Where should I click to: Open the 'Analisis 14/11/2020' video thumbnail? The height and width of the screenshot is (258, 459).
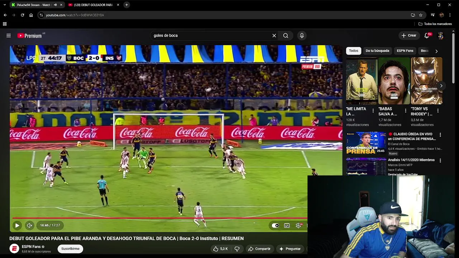pyautogui.click(x=366, y=167)
